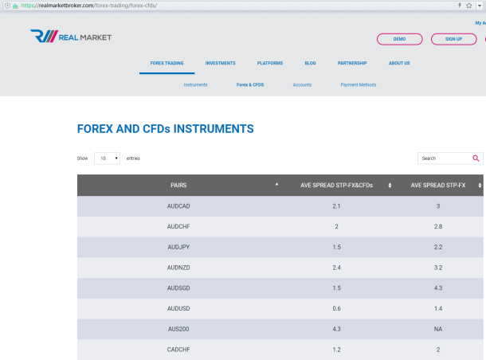Click the PAIRS column header
This screenshot has height=360, width=486.
(x=178, y=186)
